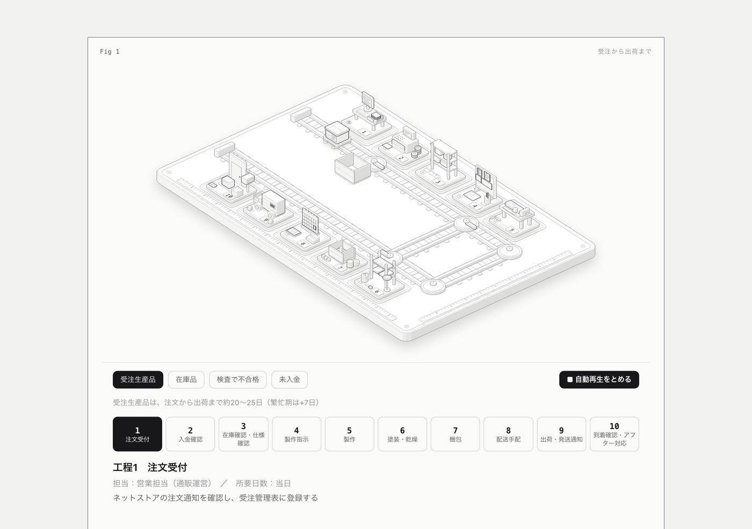Switch to step 10 到着確認・アフター対応
Viewport: 752px width, 529px height.
[614, 434]
